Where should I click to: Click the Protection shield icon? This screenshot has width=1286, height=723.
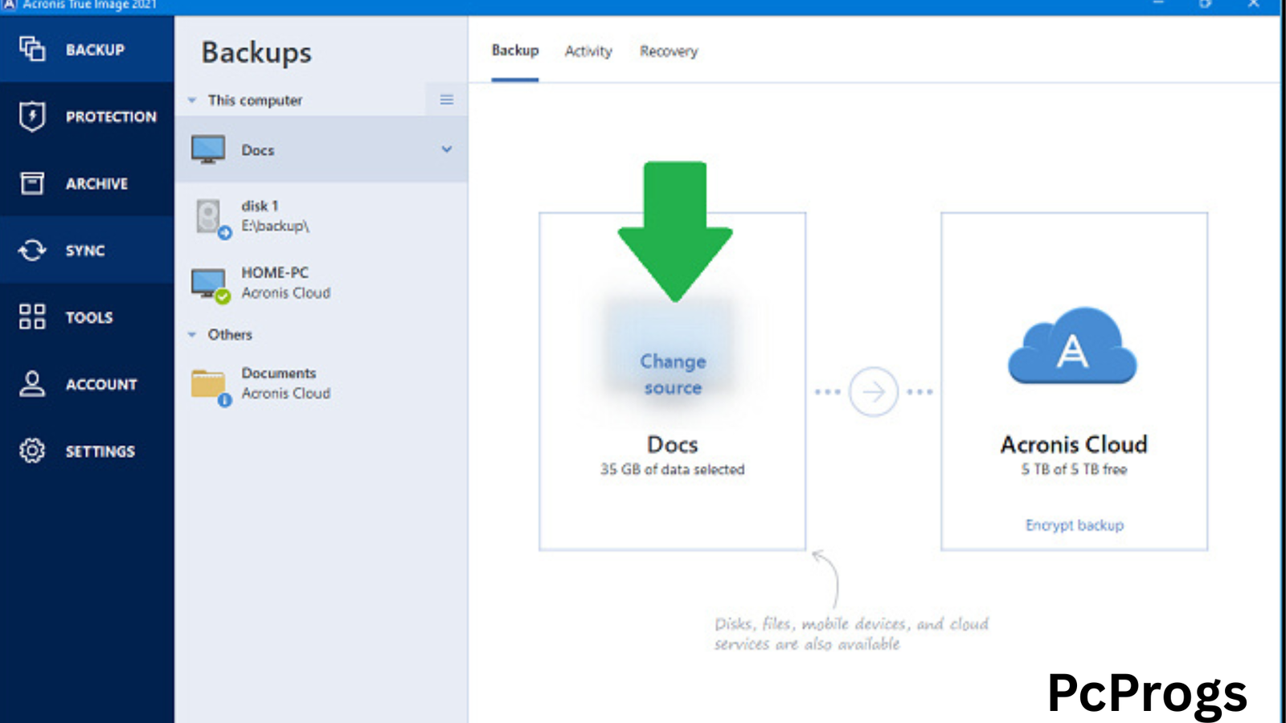pos(32,116)
